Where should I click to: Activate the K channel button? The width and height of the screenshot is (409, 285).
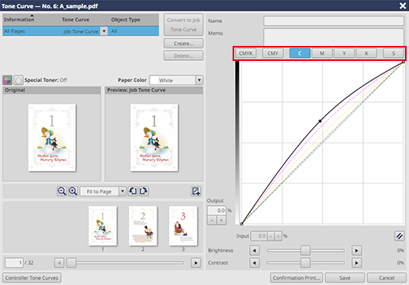tap(366, 53)
